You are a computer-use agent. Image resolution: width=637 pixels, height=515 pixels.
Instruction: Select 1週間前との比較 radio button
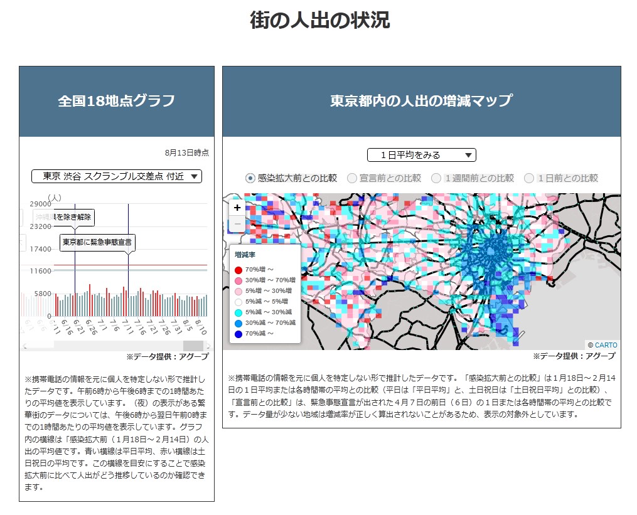point(437,178)
